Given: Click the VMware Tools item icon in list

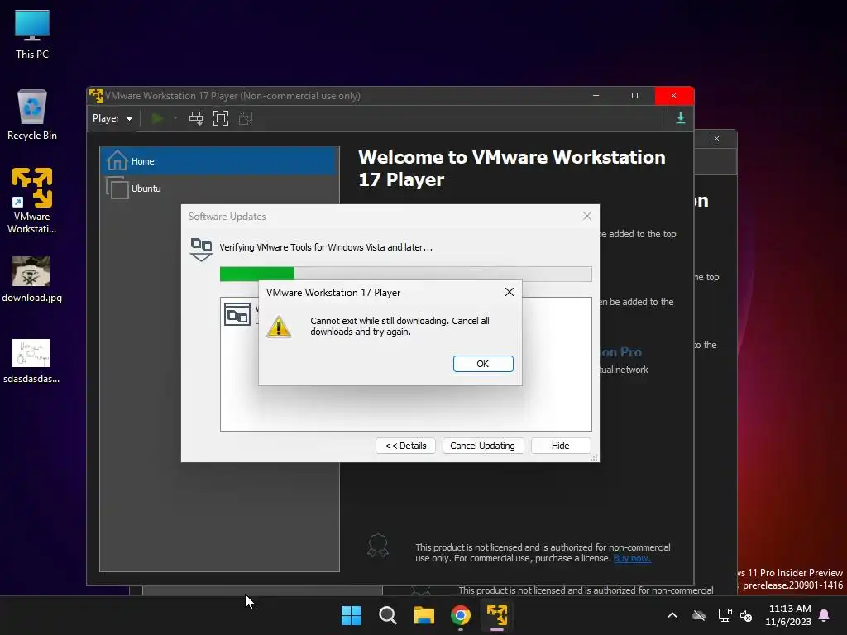Looking at the screenshot, I should click(x=237, y=314).
